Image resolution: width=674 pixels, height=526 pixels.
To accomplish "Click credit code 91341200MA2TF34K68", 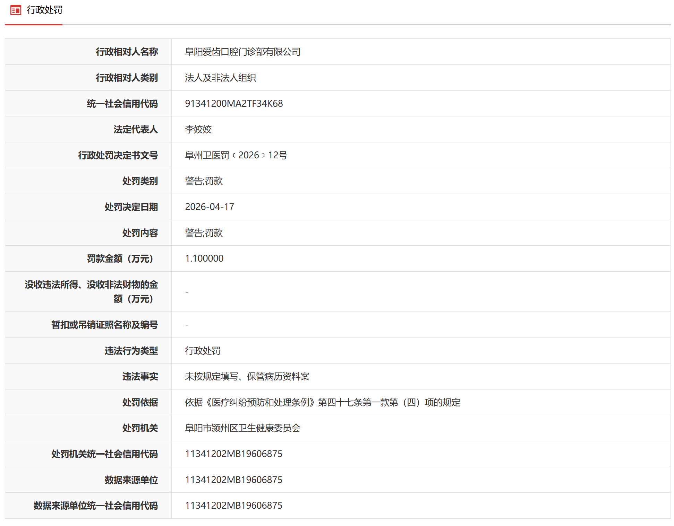I will point(234,104).
